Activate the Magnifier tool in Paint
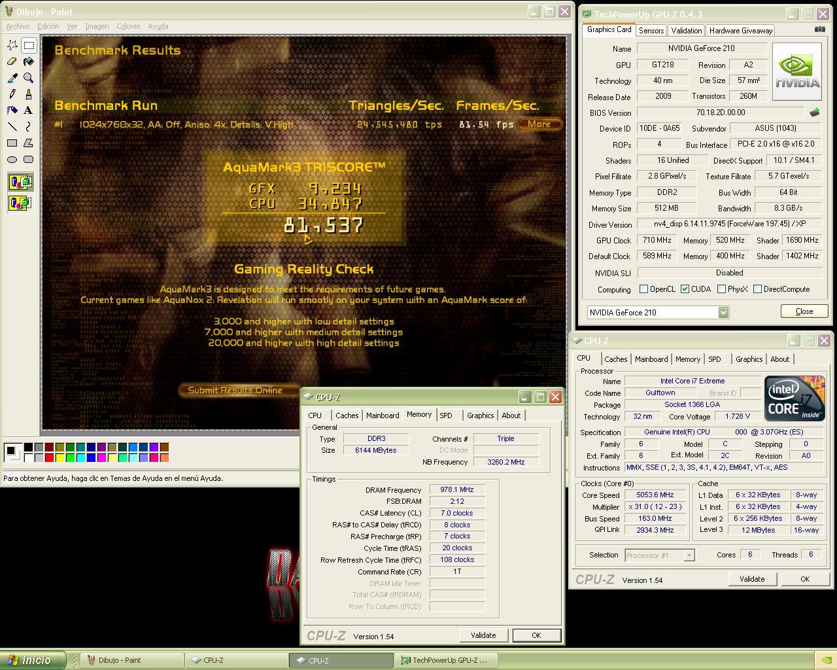Screen dimensions: 837x670 tap(29, 78)
